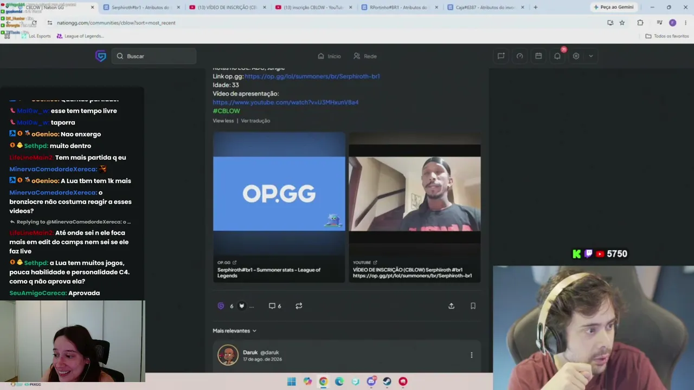The height and width of the screenshot is (390, 694).
Task: Open the media control icon in Chrome toolbar
Action: pyautogui.click(x=659, y=23)
